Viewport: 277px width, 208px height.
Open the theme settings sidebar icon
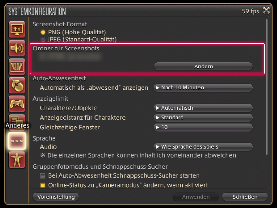[17, 66]
